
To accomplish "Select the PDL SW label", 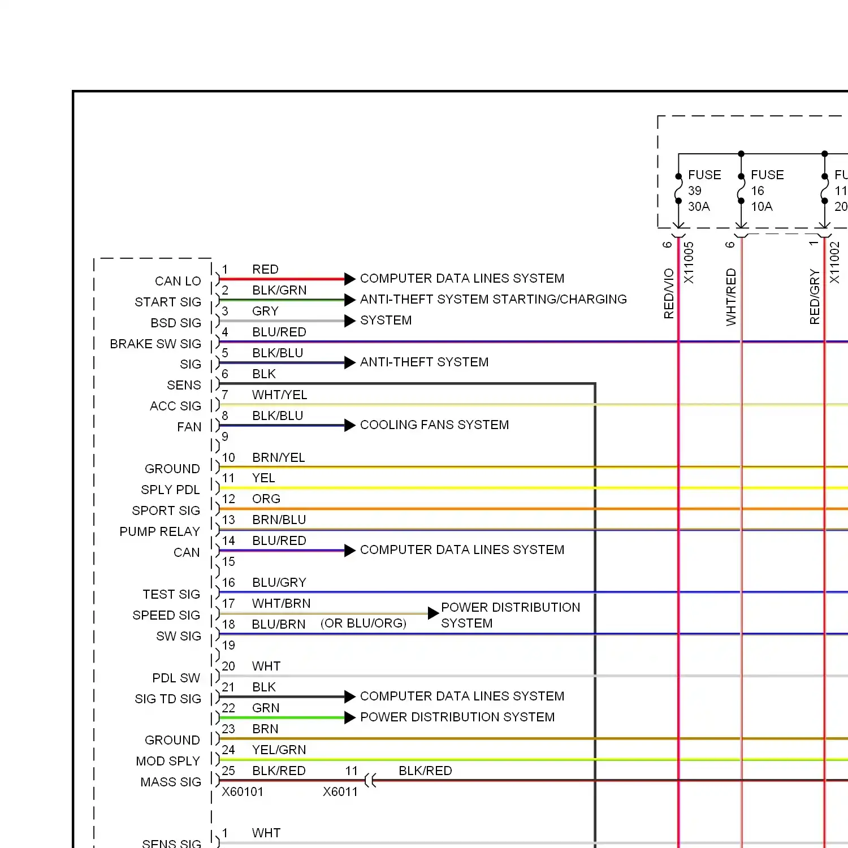I will point(176,678).
